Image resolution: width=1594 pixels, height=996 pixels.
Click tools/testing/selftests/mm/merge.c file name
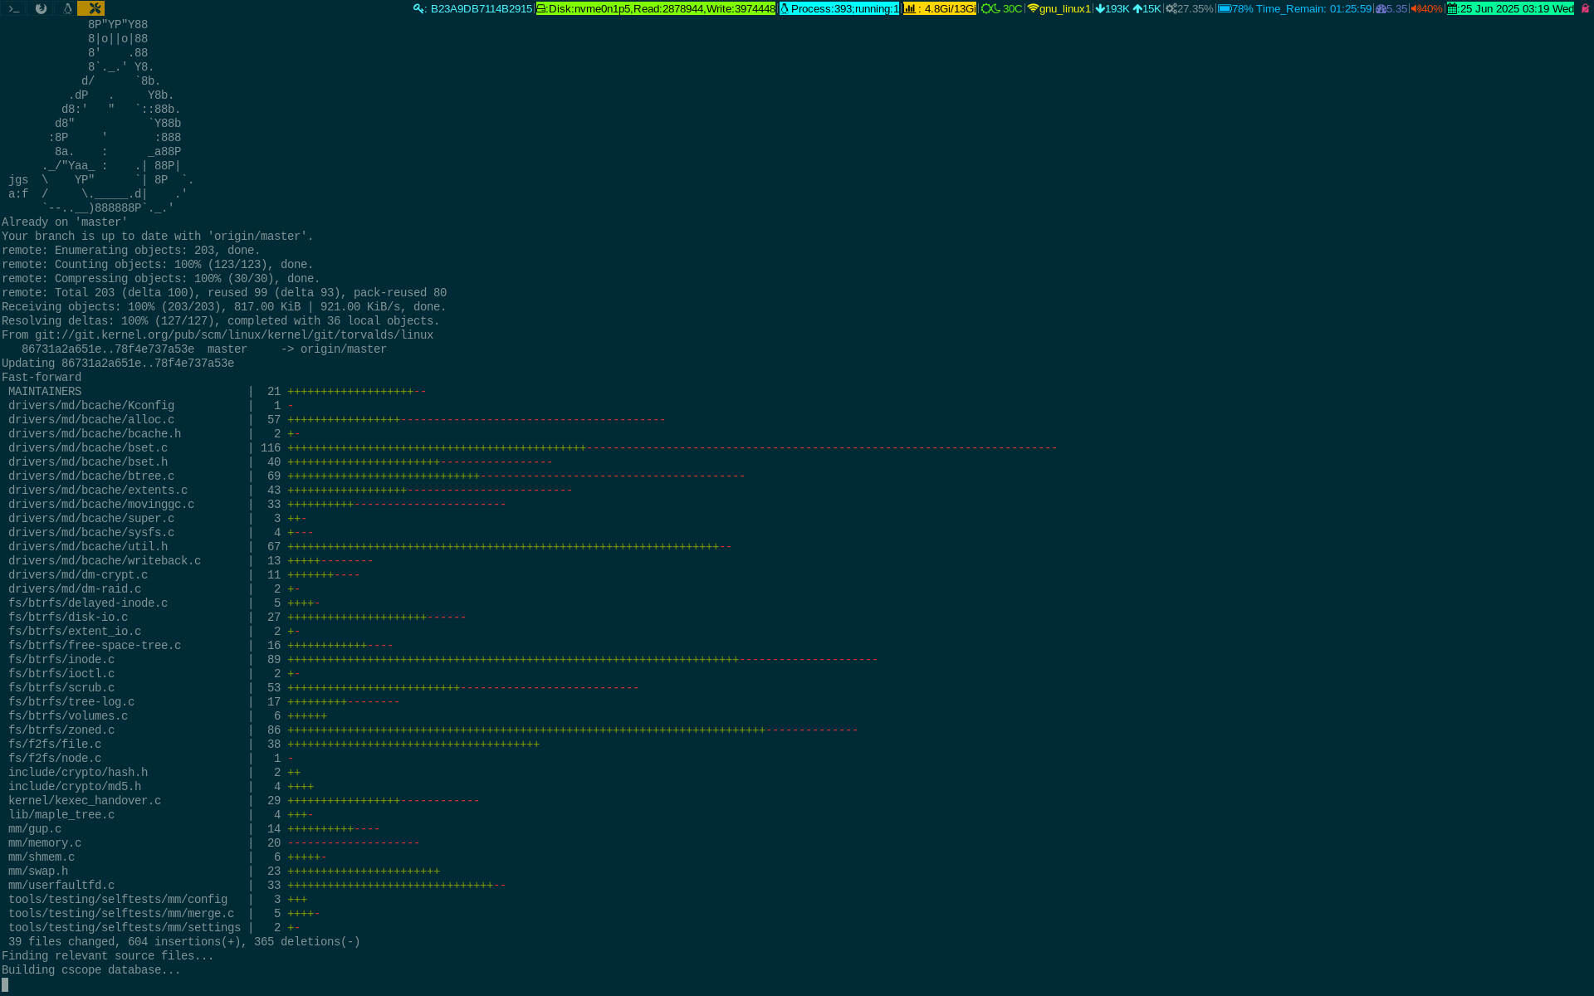tap(121, 914)
